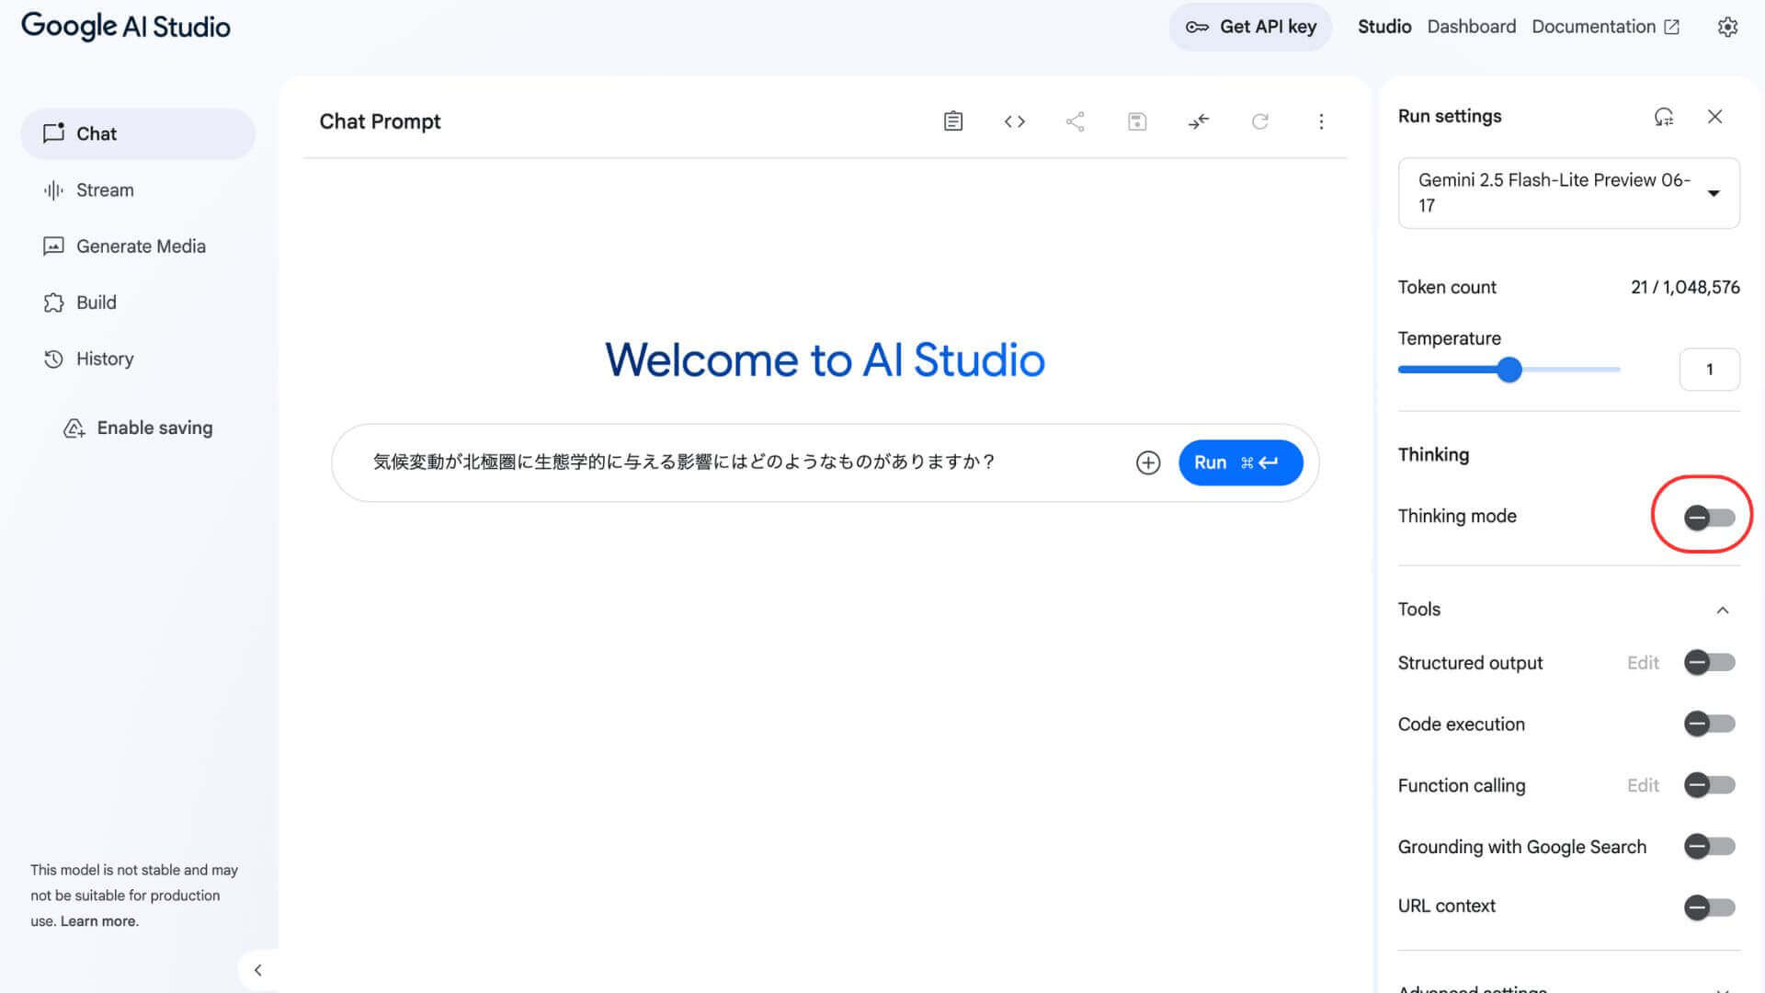1765x993 pixels.
Task: Select Stream in the sidebar
Action: pyautogui.click(x=138, y=190)
